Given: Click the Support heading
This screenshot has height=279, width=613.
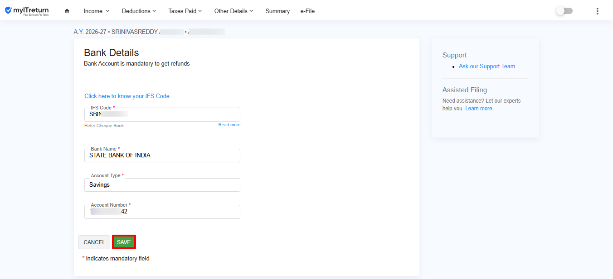Looking at the screenshot, I should pos(454,55).
